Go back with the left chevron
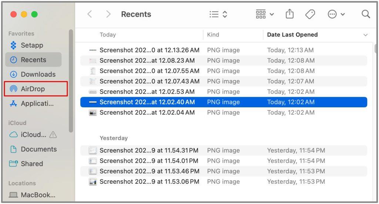This screenshot has width=379, height=204. tap(90, 14)
